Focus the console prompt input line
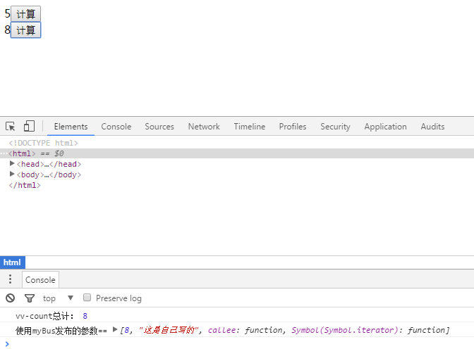Image resolution: width=474 pixels, height=349 pixels. [237, 343]
